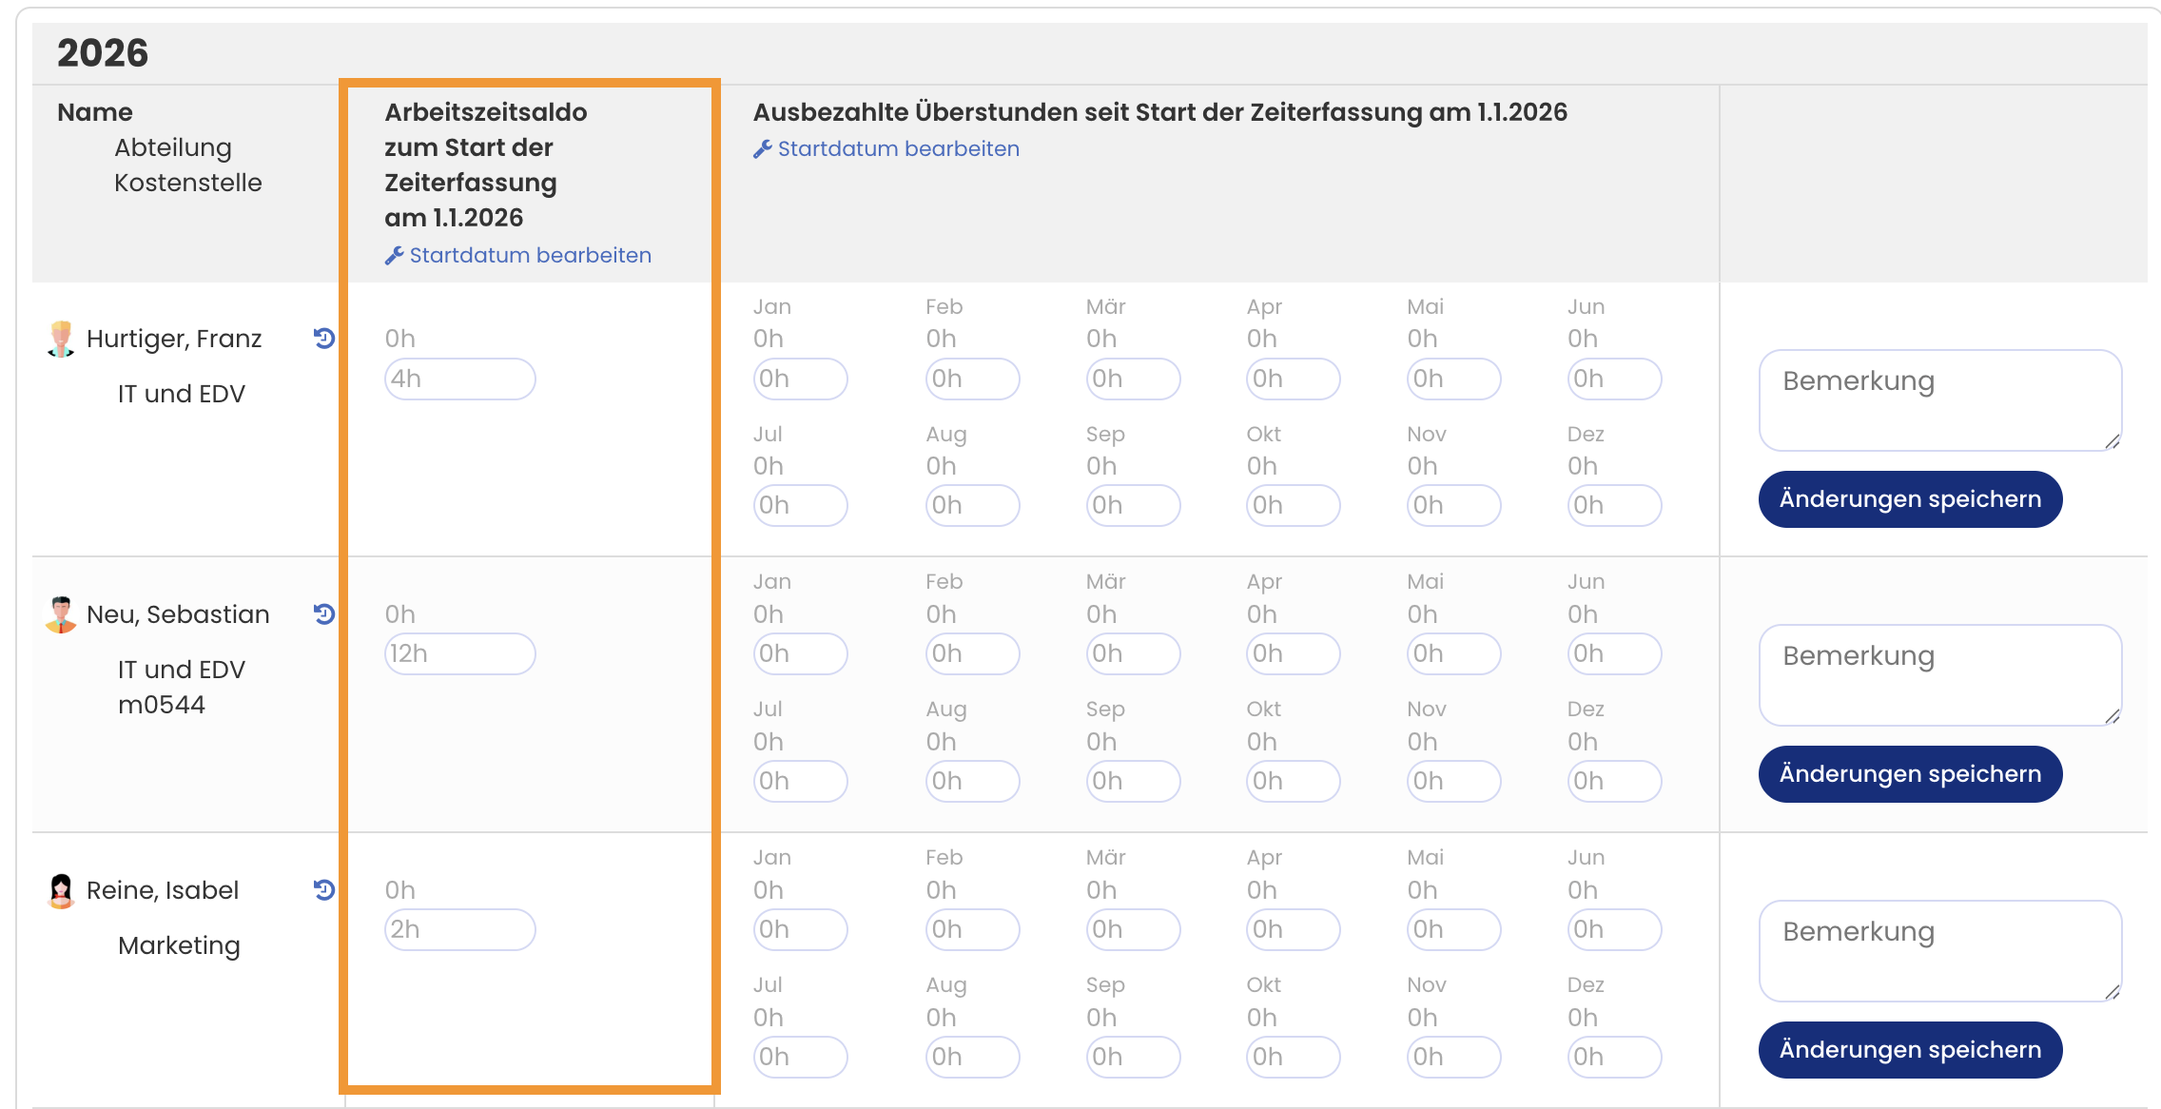Viewport: 2161px width, 1109px height.
Task: Click Sebastian Neu's avatar icon
Action: (61, 614)
